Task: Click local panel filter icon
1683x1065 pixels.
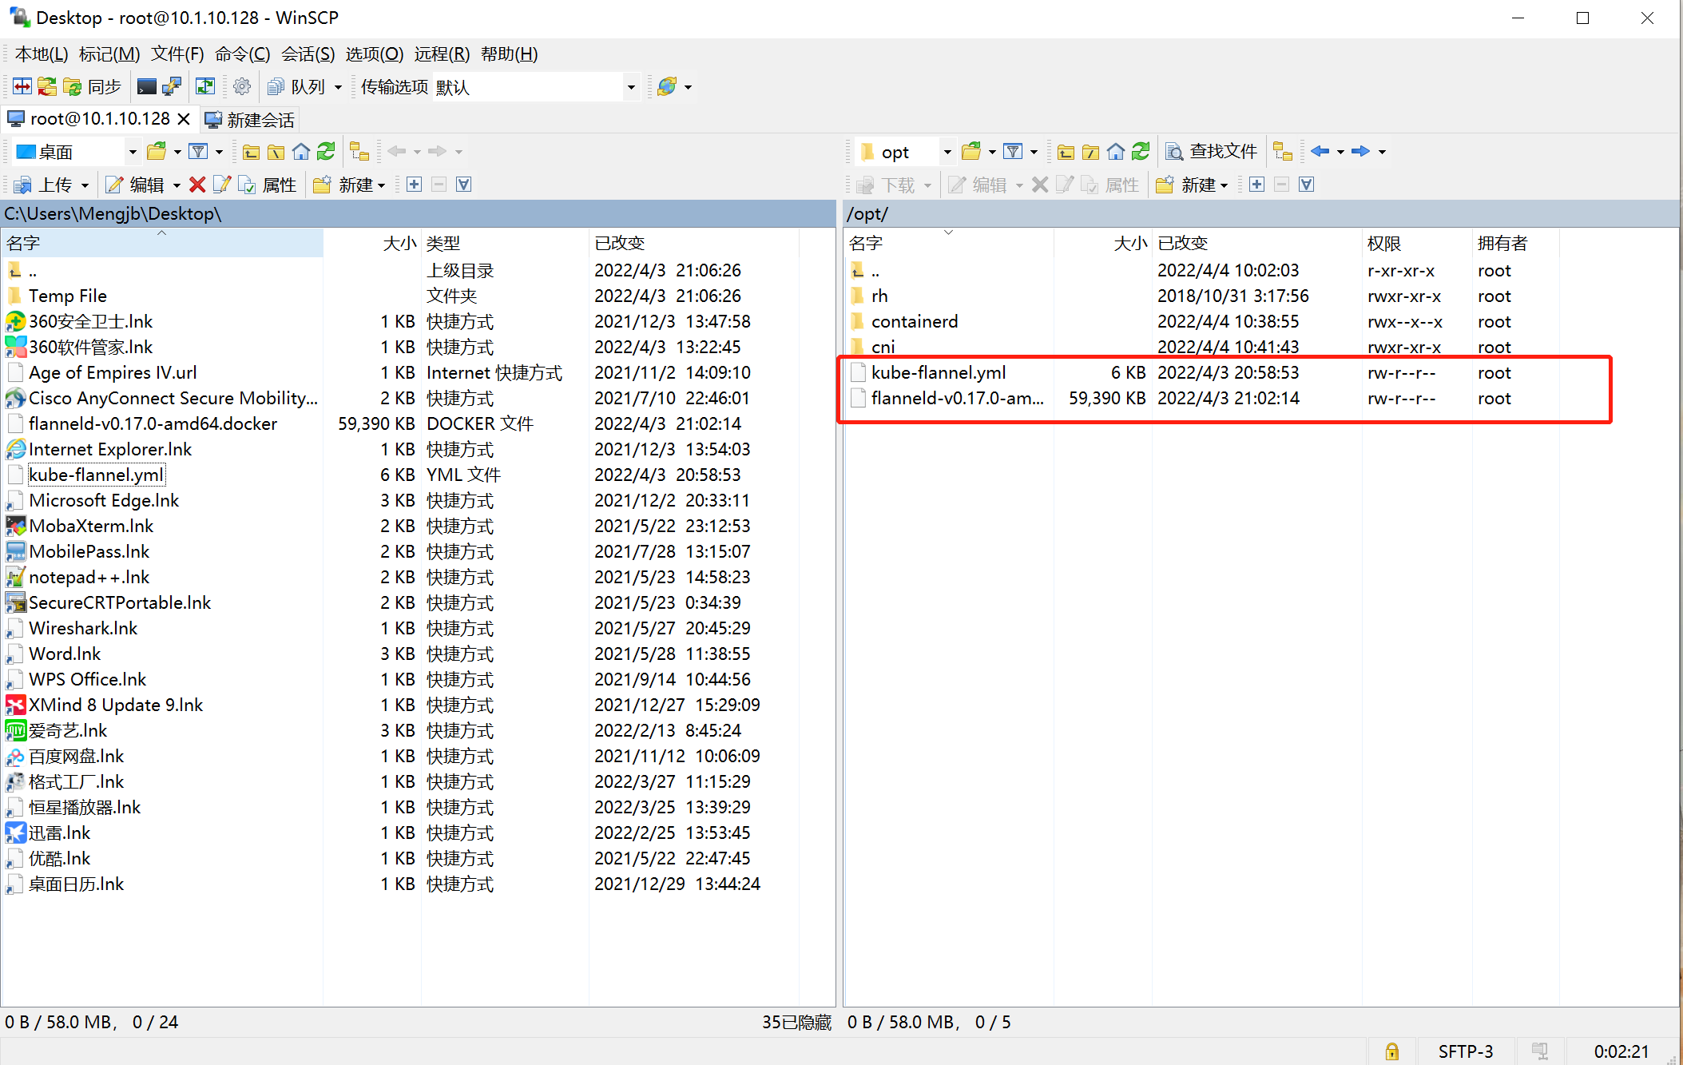Action: click(198, 151)
